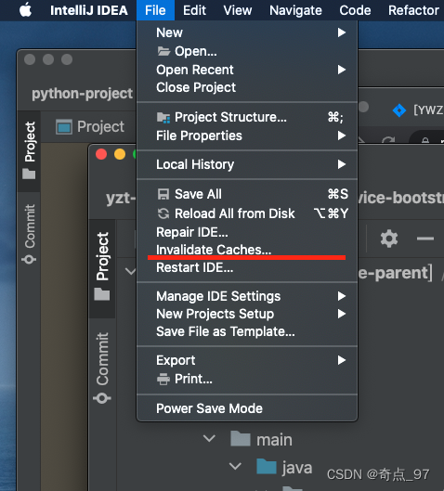Open the Edit menu
The image size is (444, 491).
pyautogui.click(x=194, y=10)
